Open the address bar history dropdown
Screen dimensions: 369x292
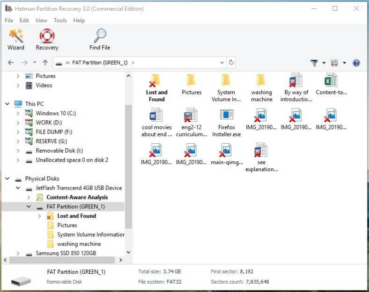tap(221, 63)
